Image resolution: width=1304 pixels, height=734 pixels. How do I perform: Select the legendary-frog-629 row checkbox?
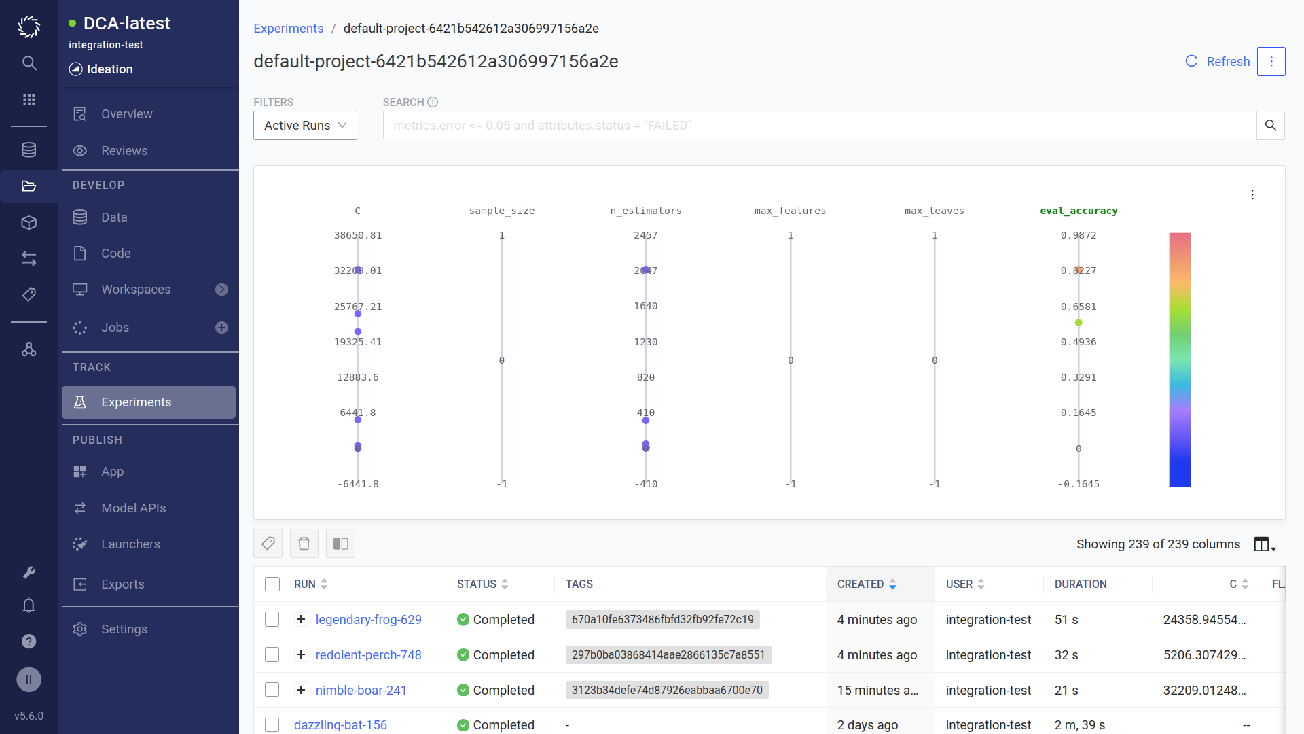tap(272, 619)
